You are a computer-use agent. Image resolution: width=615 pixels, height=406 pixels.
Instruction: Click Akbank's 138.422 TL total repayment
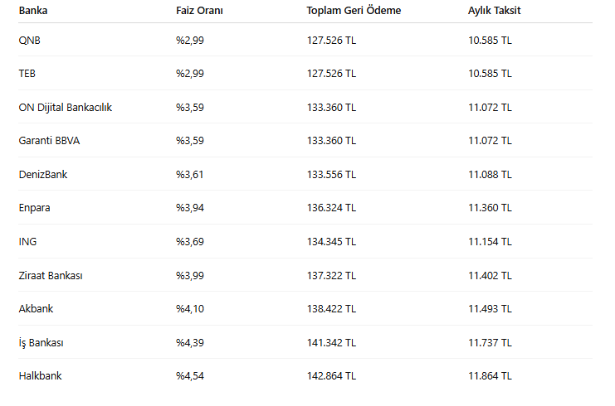click(x=331, y=308)
